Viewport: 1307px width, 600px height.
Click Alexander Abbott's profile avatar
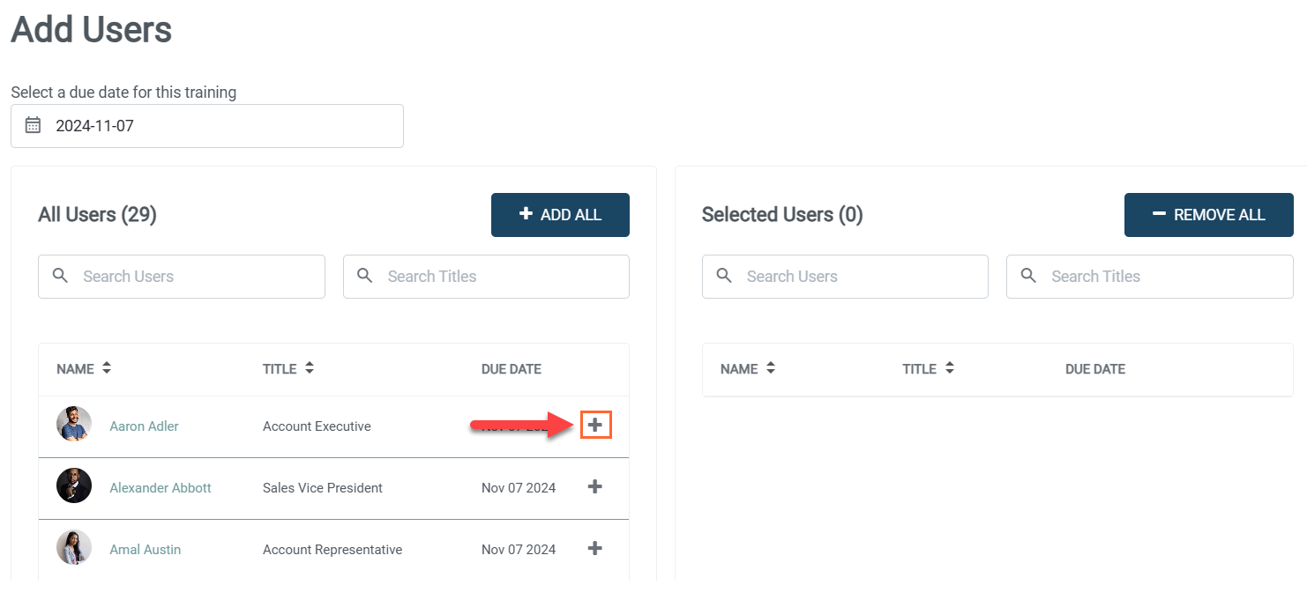74,486
